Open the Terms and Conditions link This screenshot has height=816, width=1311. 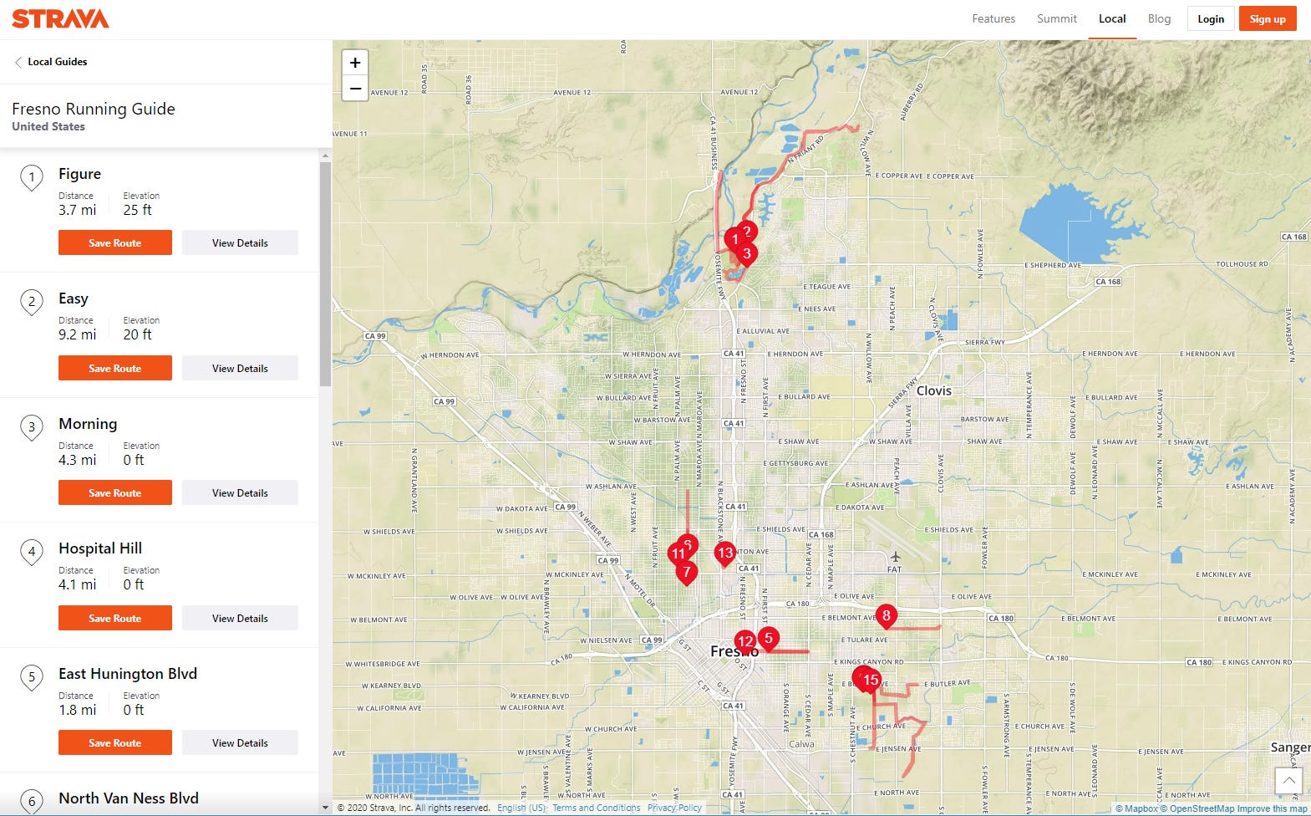tap(596, 808)
